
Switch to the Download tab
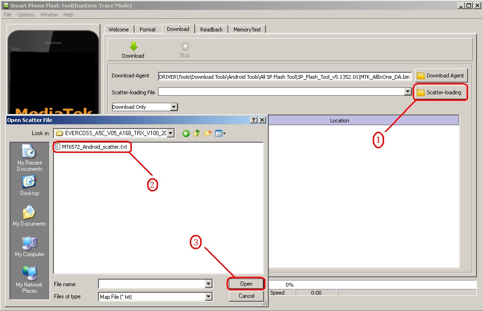(178, 29)
